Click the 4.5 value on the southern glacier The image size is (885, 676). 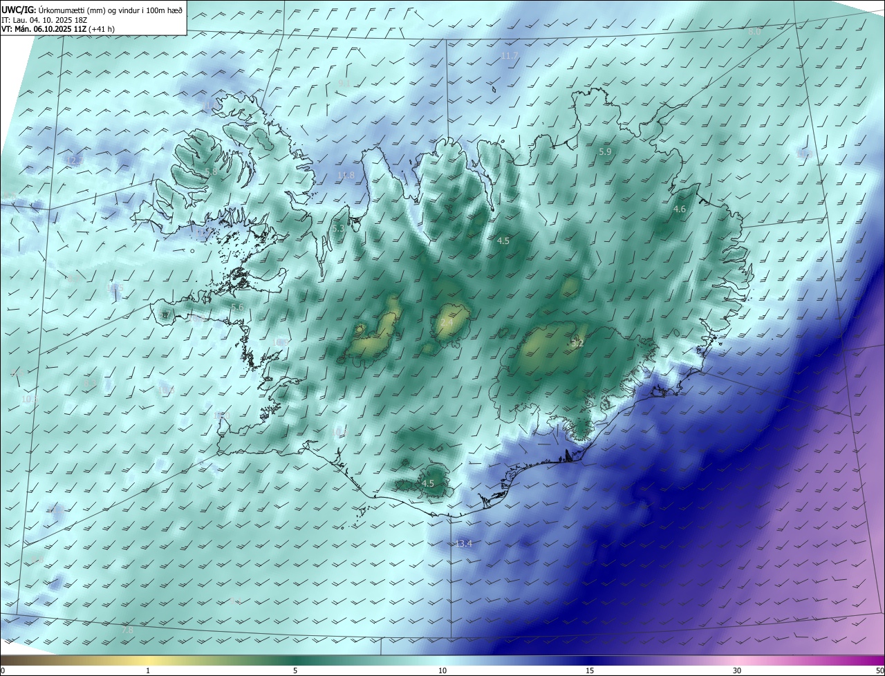click(x=428, y=484)
